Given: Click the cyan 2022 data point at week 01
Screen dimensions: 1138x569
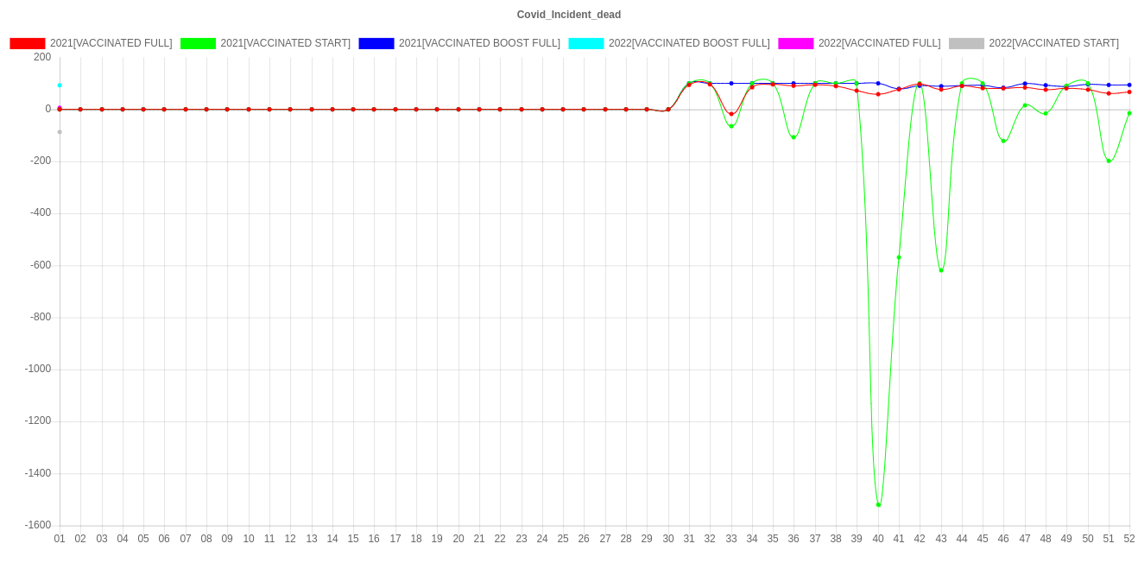Looking at the screenshot, I should [x=60, y=85].
